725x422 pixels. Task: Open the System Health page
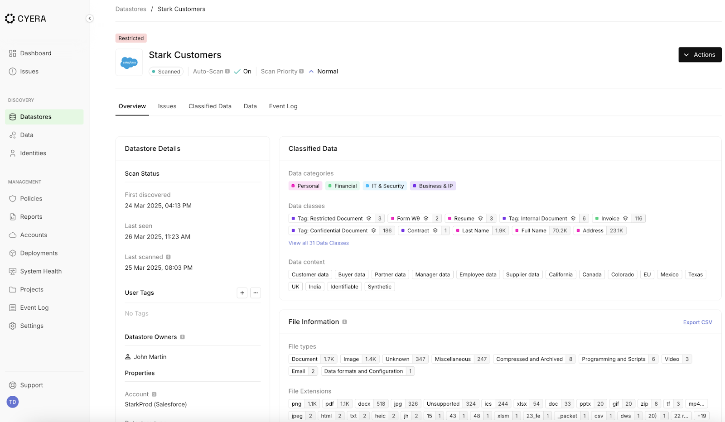tap(40, 271)
